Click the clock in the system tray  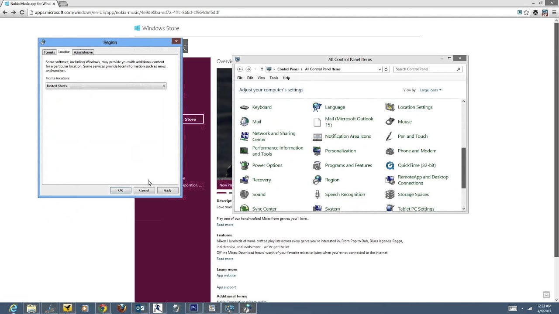click(x=544, y=308)
